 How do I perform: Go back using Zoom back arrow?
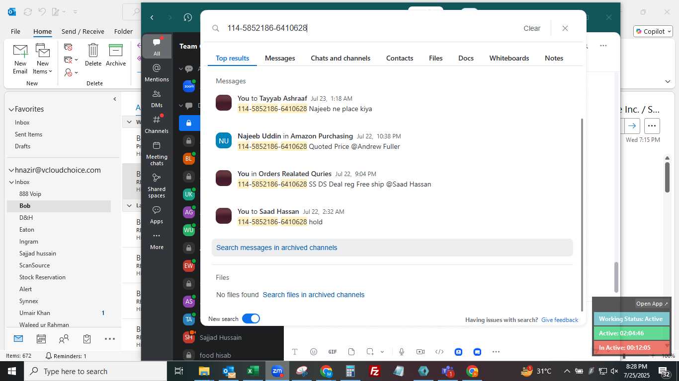152,17
